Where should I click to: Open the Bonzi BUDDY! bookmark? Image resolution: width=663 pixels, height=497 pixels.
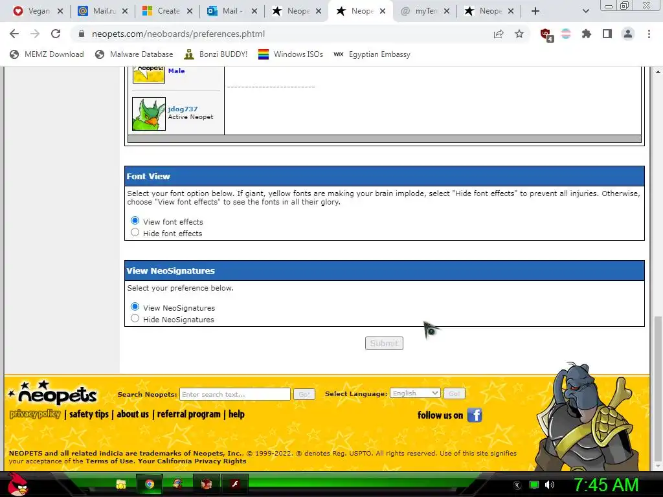216,54
